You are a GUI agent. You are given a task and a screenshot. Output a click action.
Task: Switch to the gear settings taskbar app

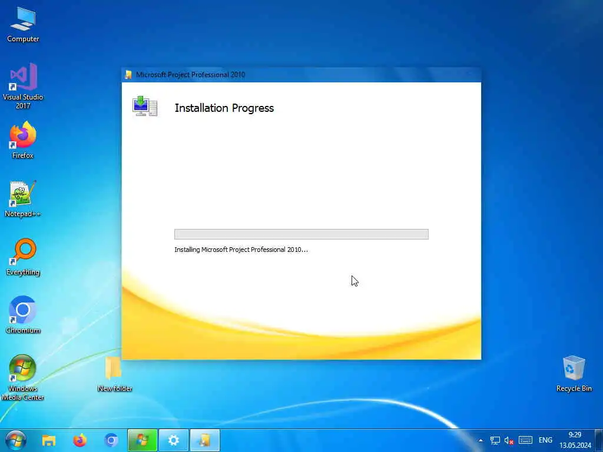pyautogui.click(x=174, y=440)
